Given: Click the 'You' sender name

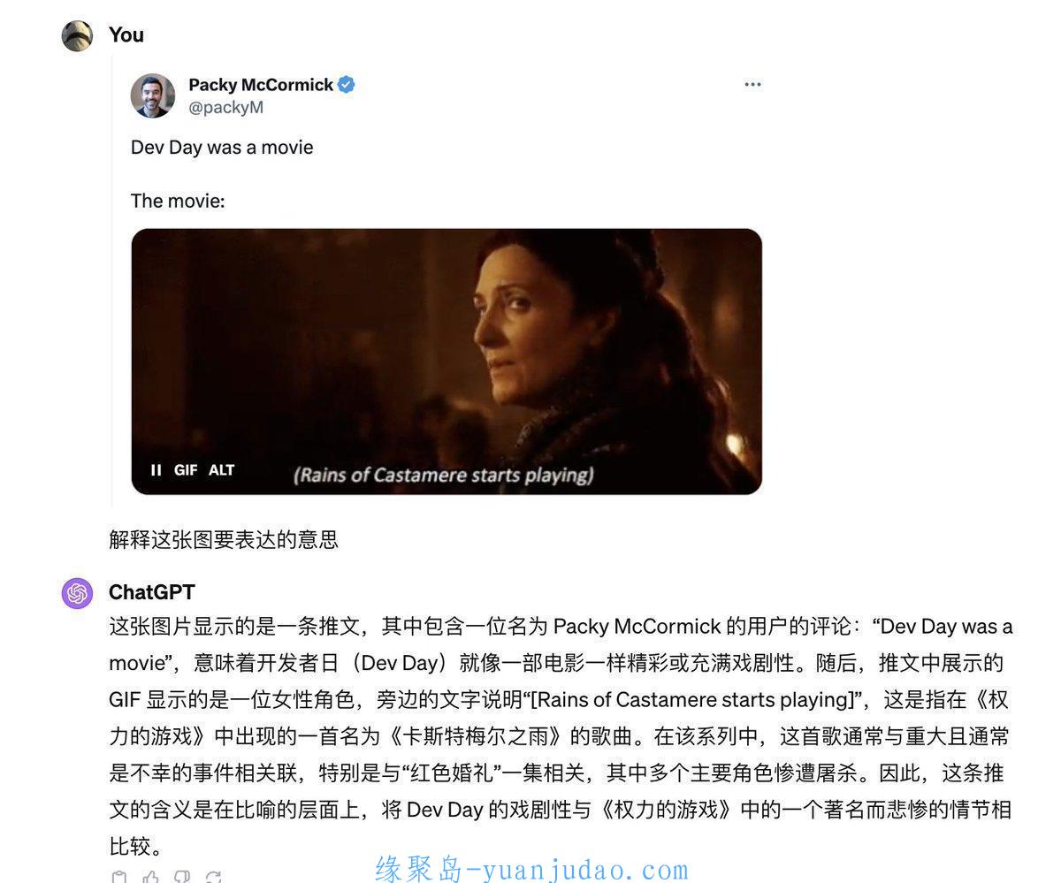Looking at the screenshot, I should coord(126,34).
